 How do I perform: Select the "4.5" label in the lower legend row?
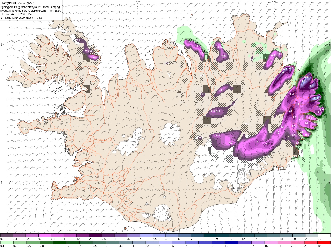(x=147, y=246)
